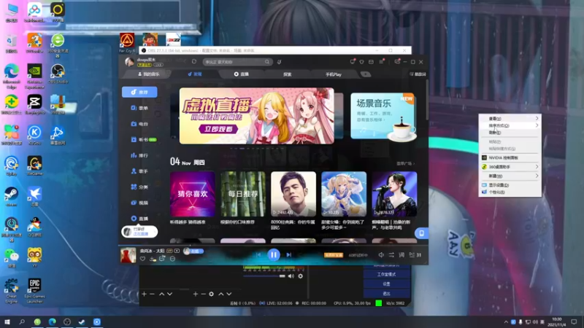
Task: Click 设置 button in OBS controls
Action: tap(387, 284)
